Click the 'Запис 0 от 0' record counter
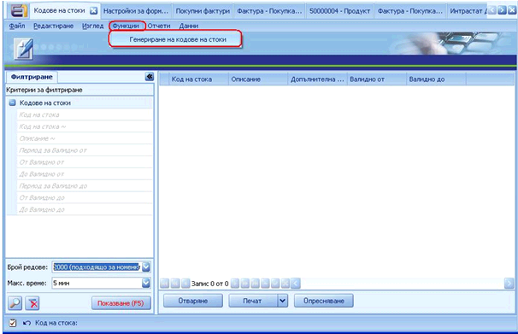This screenshot has height=334, width=518. 209,284
